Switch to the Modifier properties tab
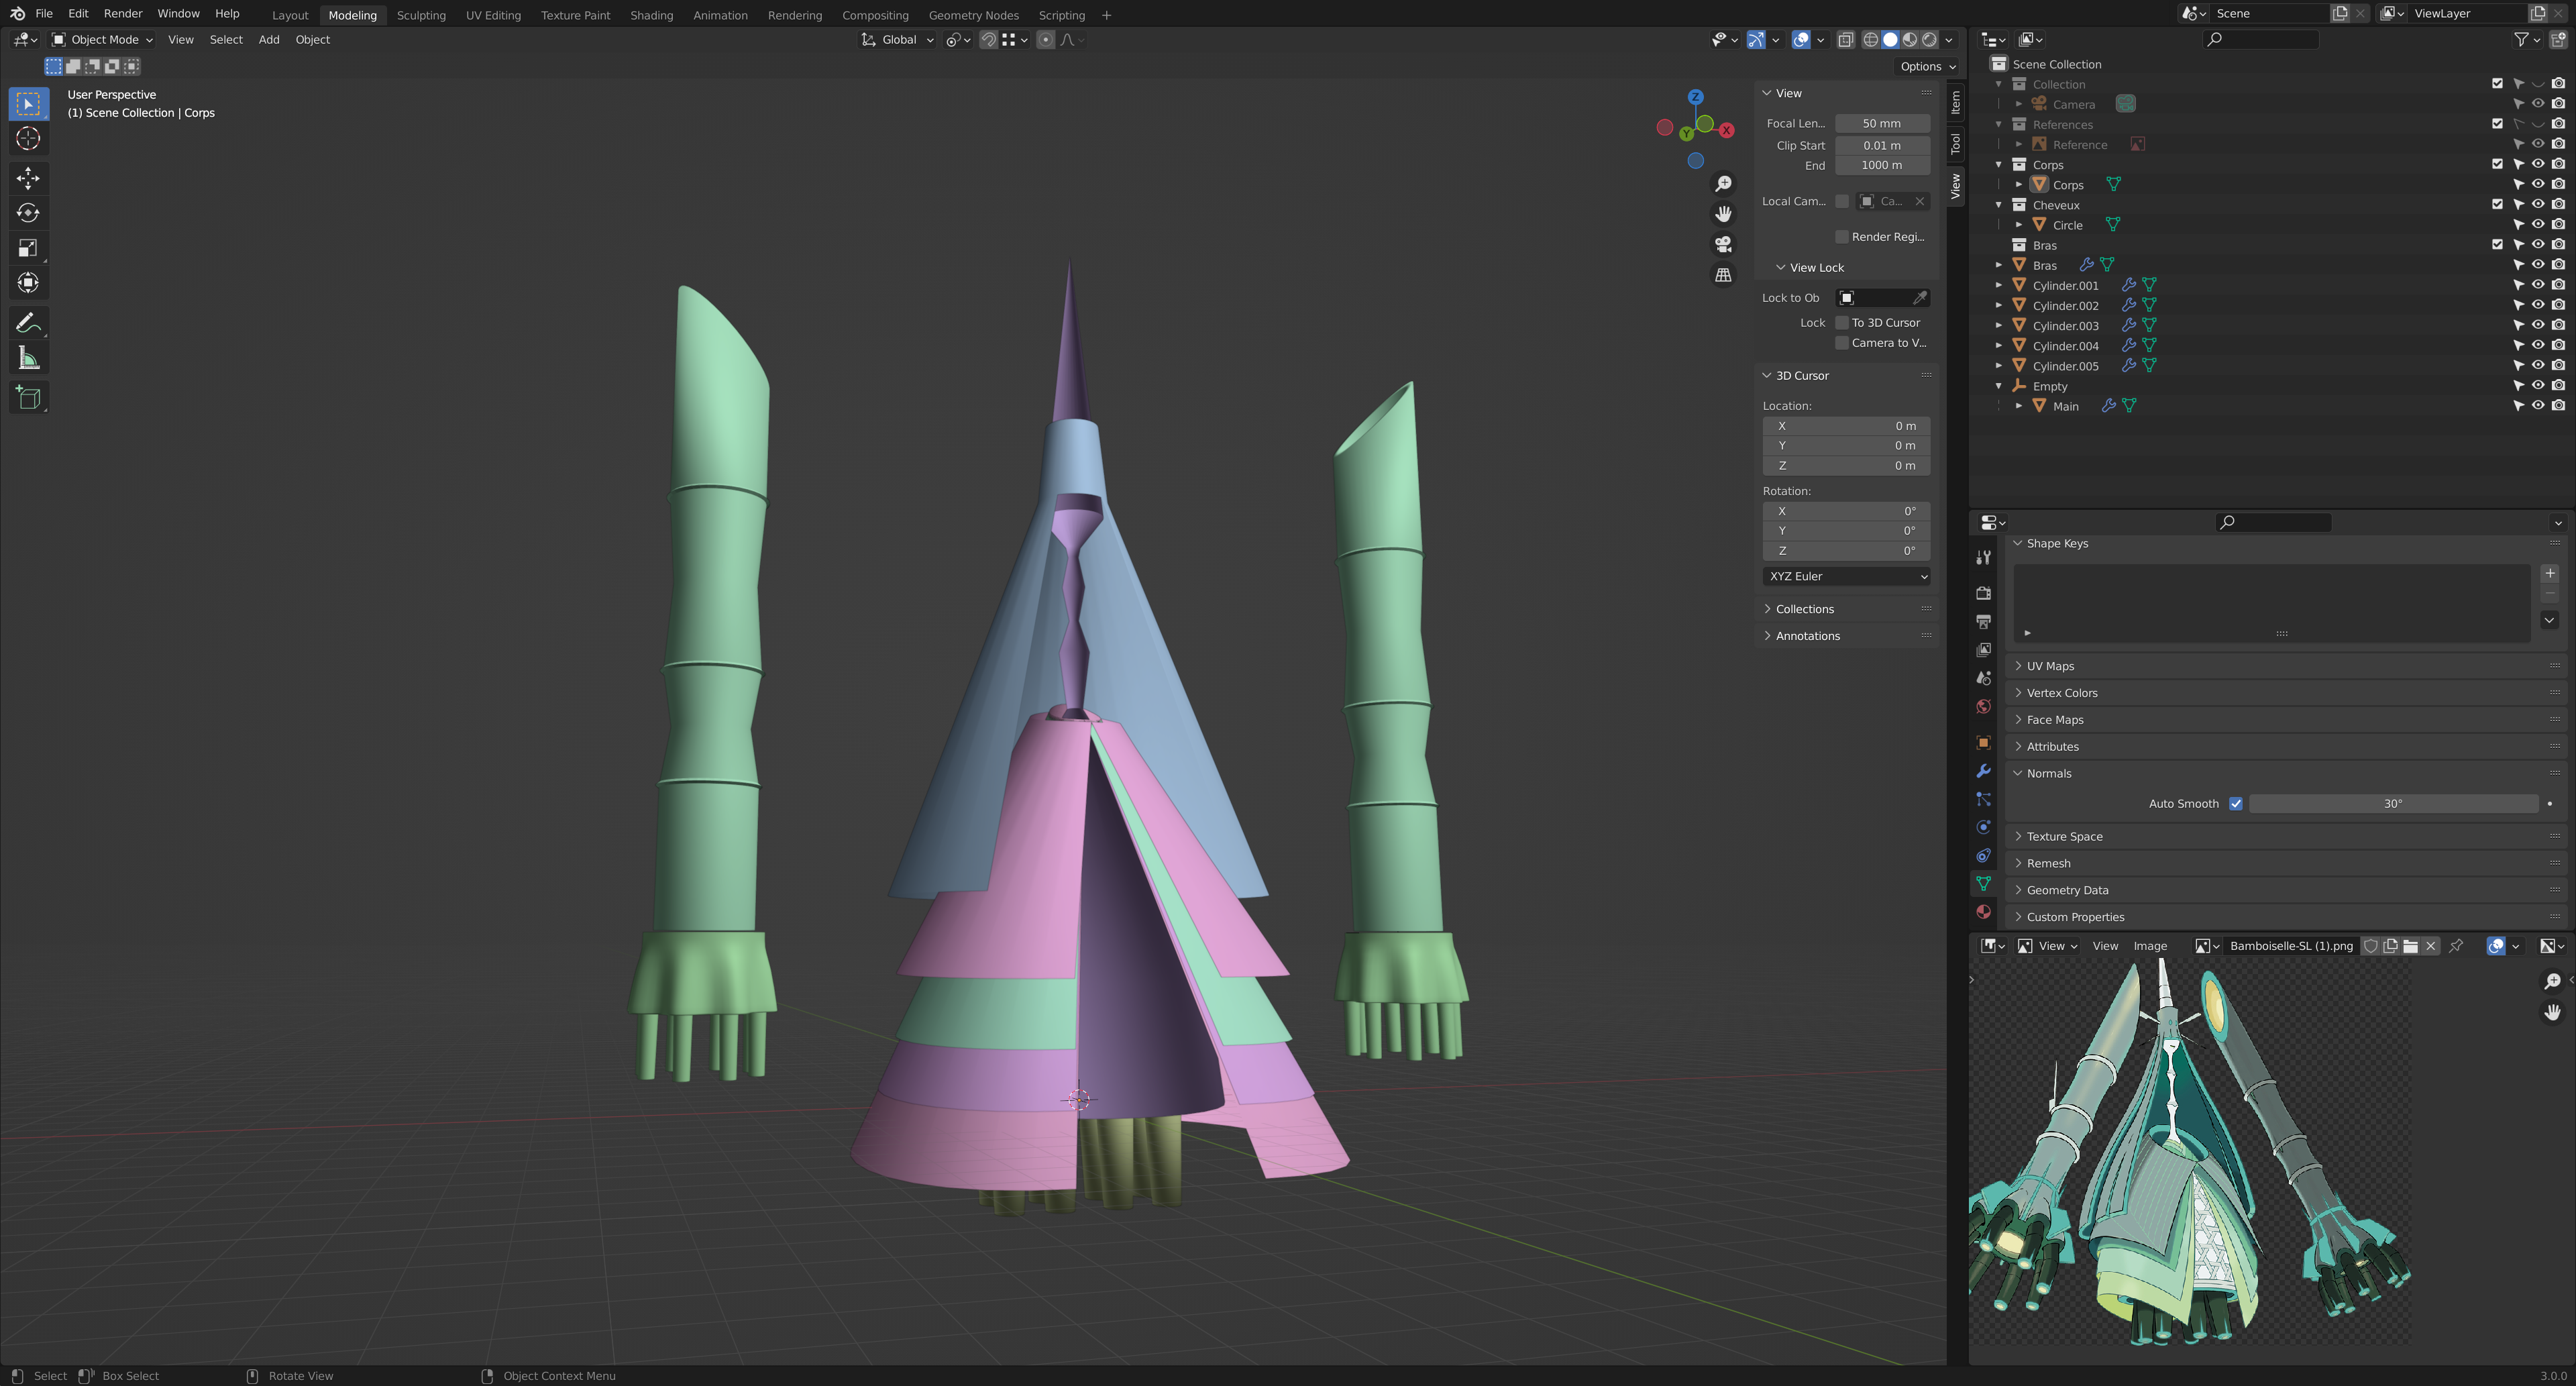This screenshot has height=1386, width=2576. (x=1983, y=771)
